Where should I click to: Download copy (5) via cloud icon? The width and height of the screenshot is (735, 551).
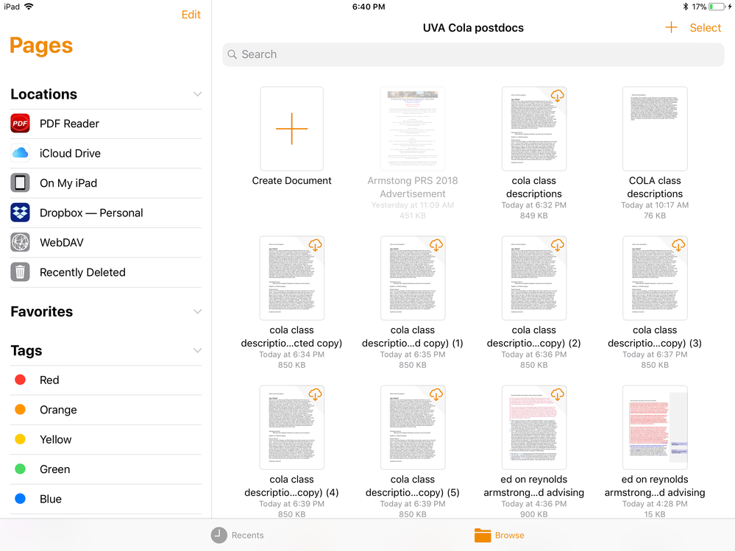(436, 394)
